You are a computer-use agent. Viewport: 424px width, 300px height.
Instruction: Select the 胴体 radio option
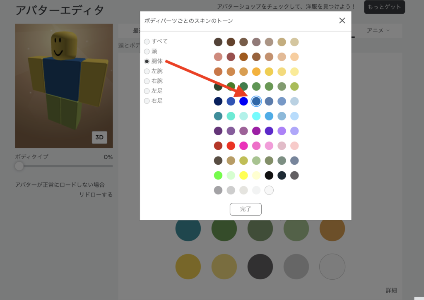coord(147,61)
